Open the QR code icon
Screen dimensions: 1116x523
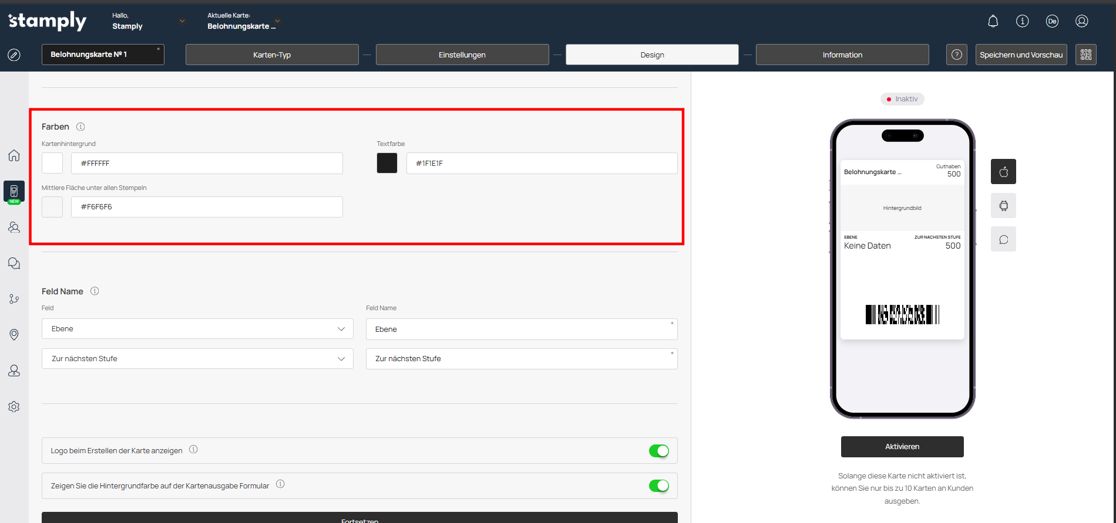click(1085, 55)
